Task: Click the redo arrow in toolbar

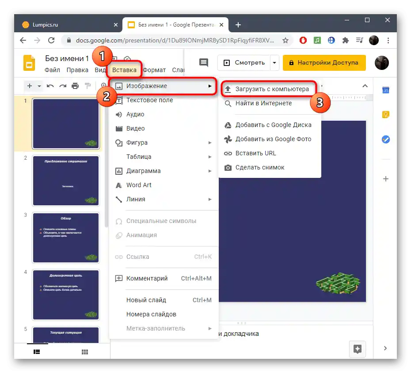Action: pos(63,86)
